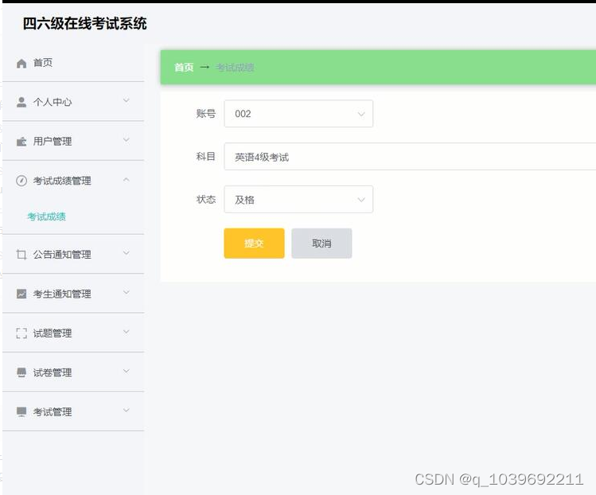Expand the 公告通知管理 chevron
Screen dimensions: 596x495
click(127, 253)
